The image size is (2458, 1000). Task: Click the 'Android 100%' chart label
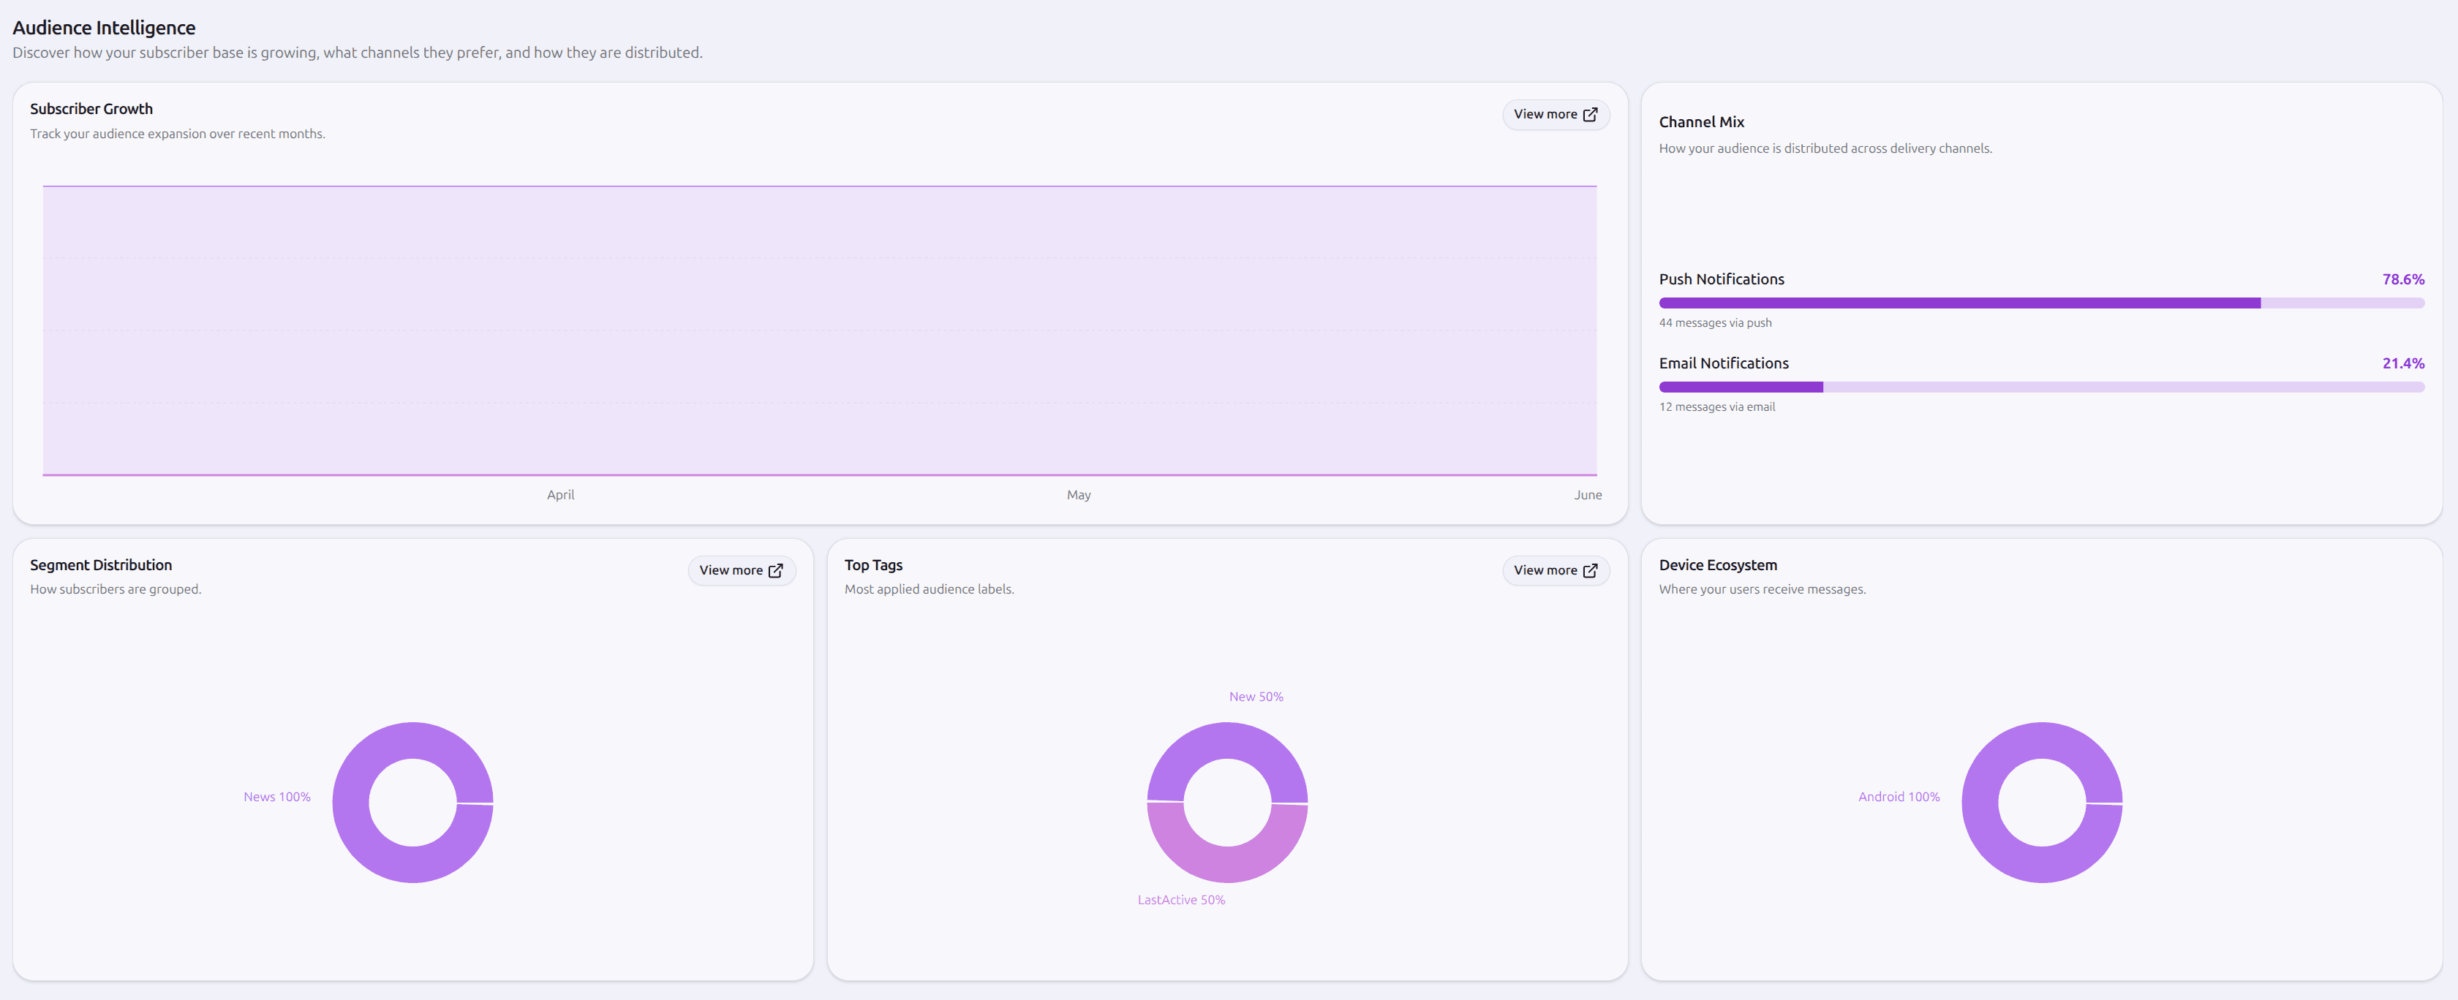pos(1899,797)
